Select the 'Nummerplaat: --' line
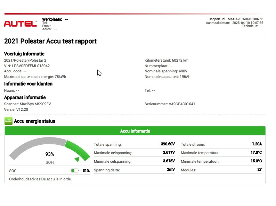The height and width of the screenshot is (206, 276). pyautogui.click(x=159, y=66)
